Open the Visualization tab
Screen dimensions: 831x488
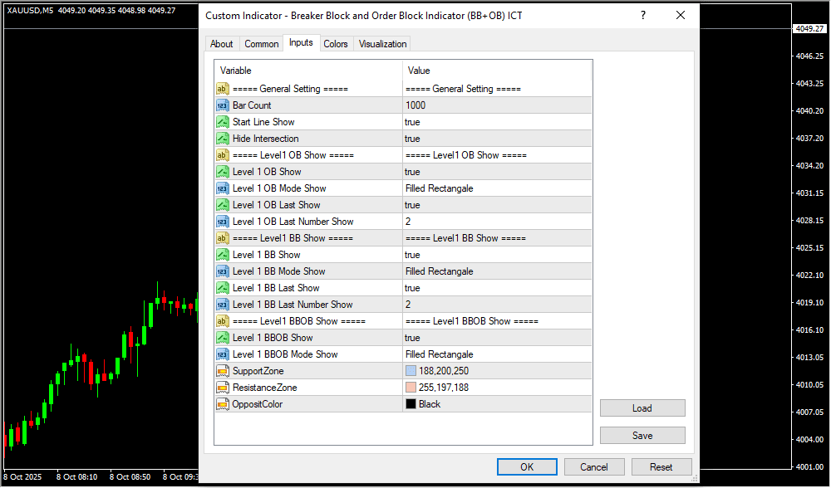click(382, 44)
